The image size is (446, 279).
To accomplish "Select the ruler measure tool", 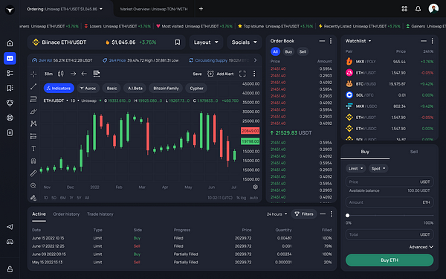I will (x=33, y=173).
